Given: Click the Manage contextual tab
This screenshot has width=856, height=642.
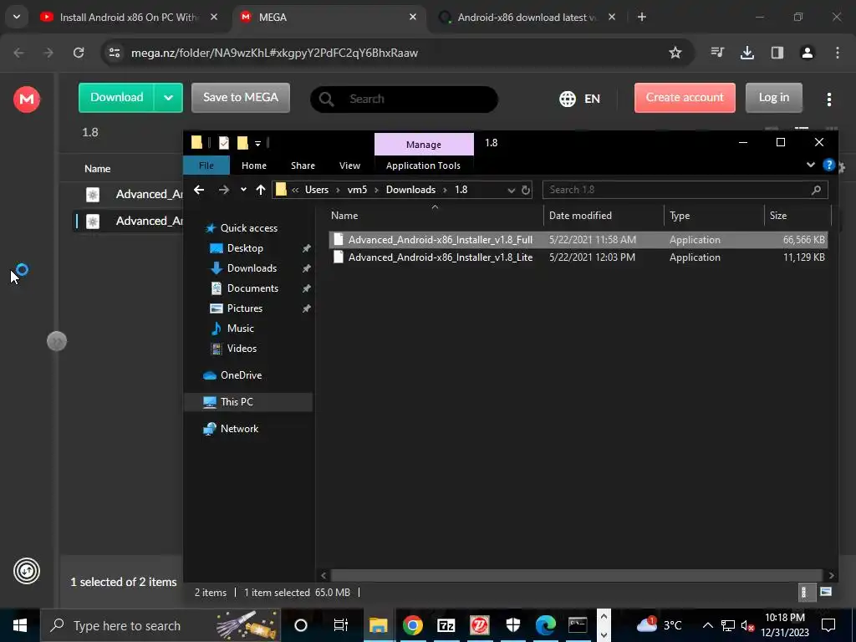Looking at the screenshot, I should (x=424, y=144).
